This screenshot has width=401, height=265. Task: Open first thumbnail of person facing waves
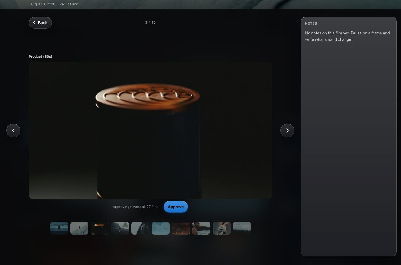pyautogui.click(x=59, y=228)
